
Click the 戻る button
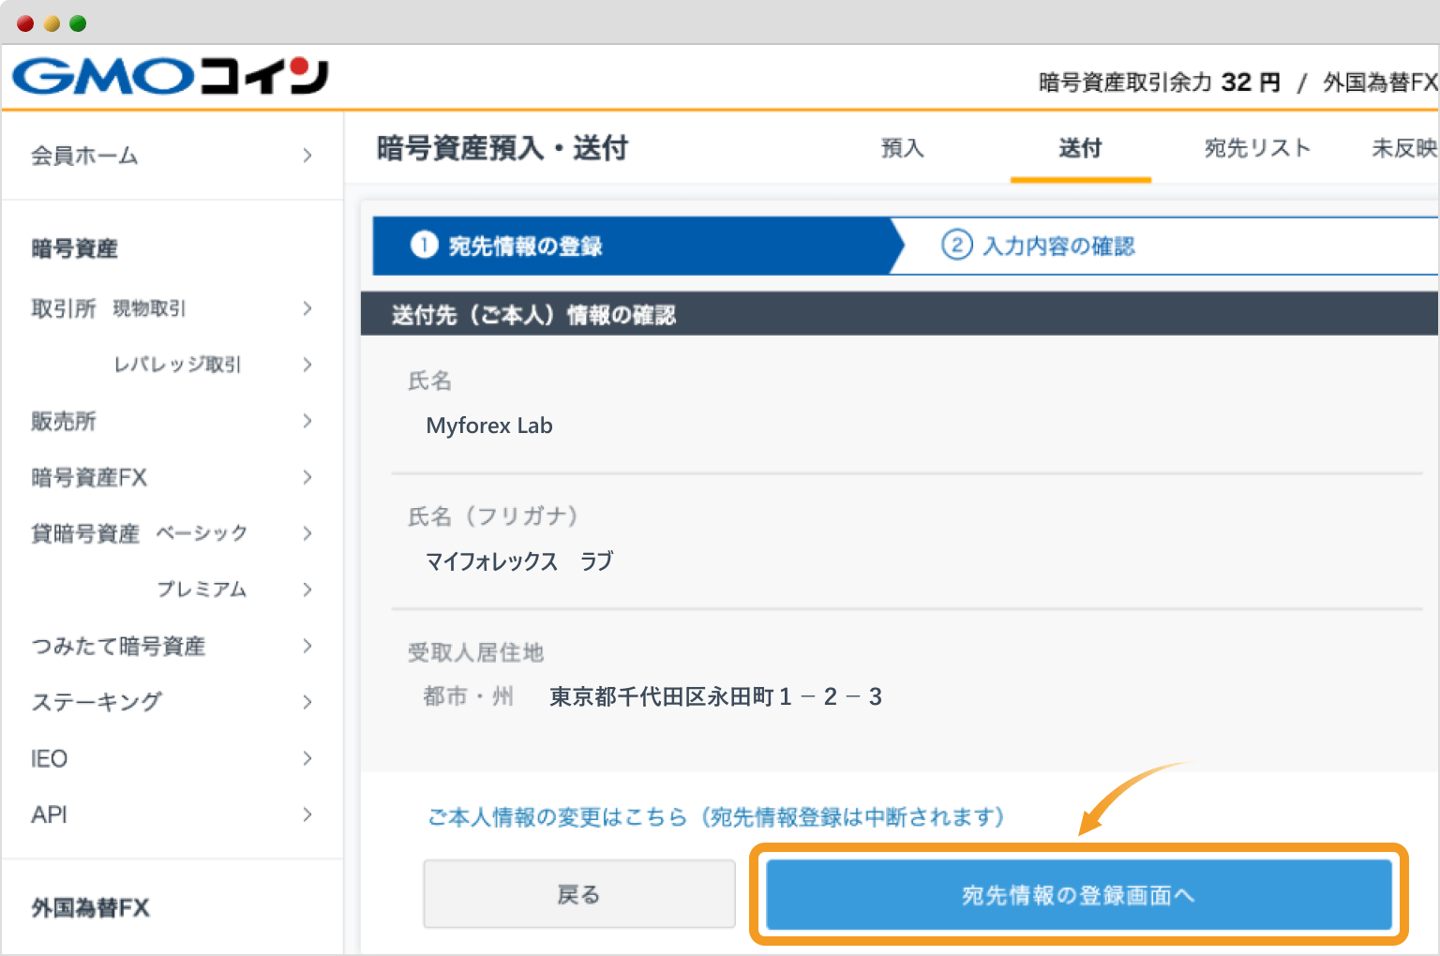[x=578, y=893]
